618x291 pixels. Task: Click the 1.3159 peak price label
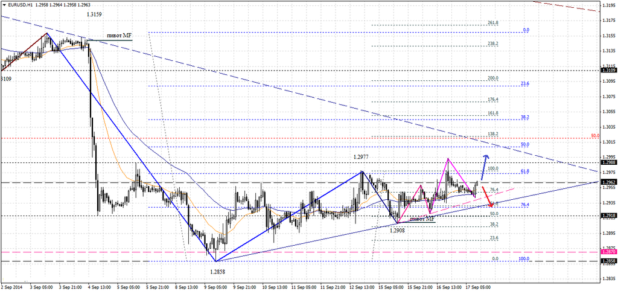[x=94, y=13]
